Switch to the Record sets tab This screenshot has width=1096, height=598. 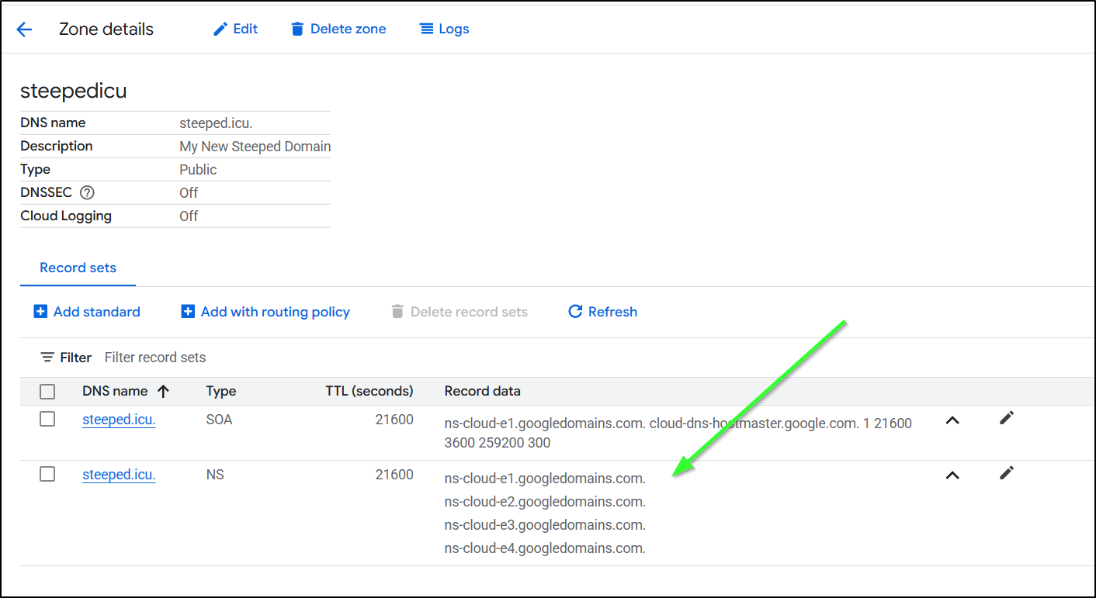click(78, 268)
